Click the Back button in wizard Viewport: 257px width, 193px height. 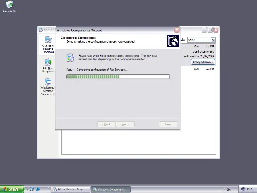[106, 124]
